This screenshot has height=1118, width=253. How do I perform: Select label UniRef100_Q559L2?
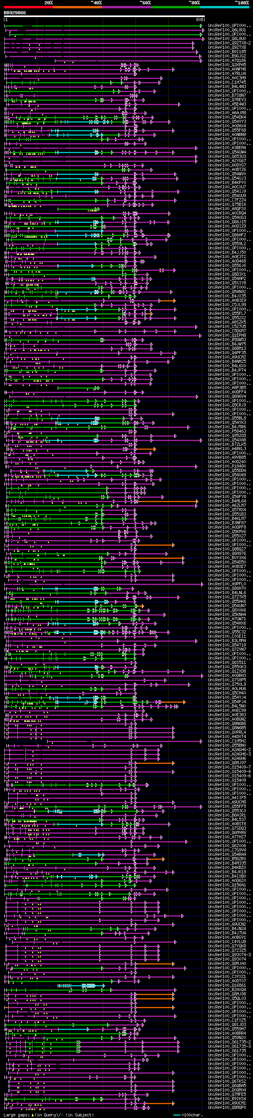point(227,244)
